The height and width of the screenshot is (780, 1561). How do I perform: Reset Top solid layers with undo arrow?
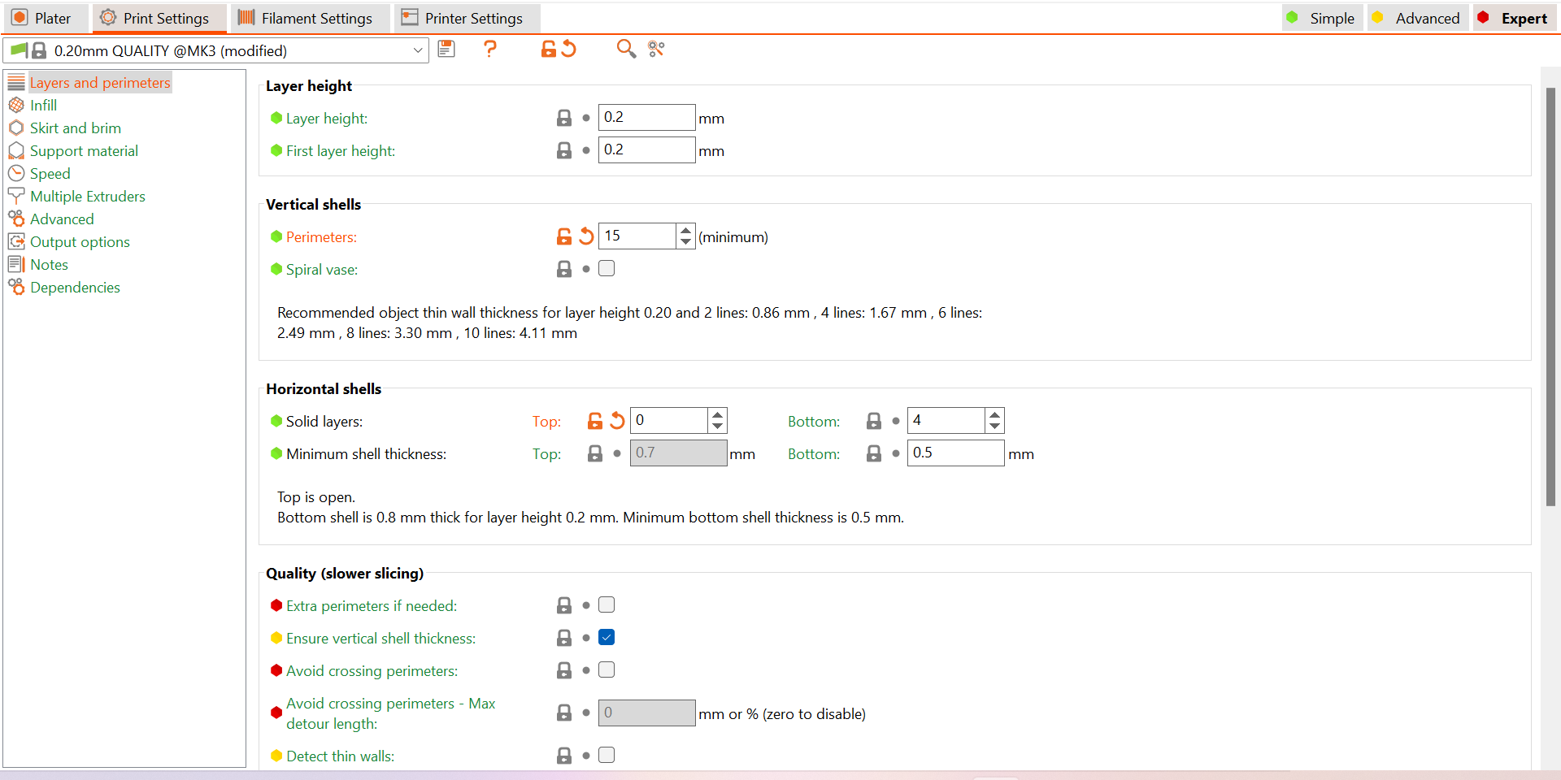click(x=618, y=421)
